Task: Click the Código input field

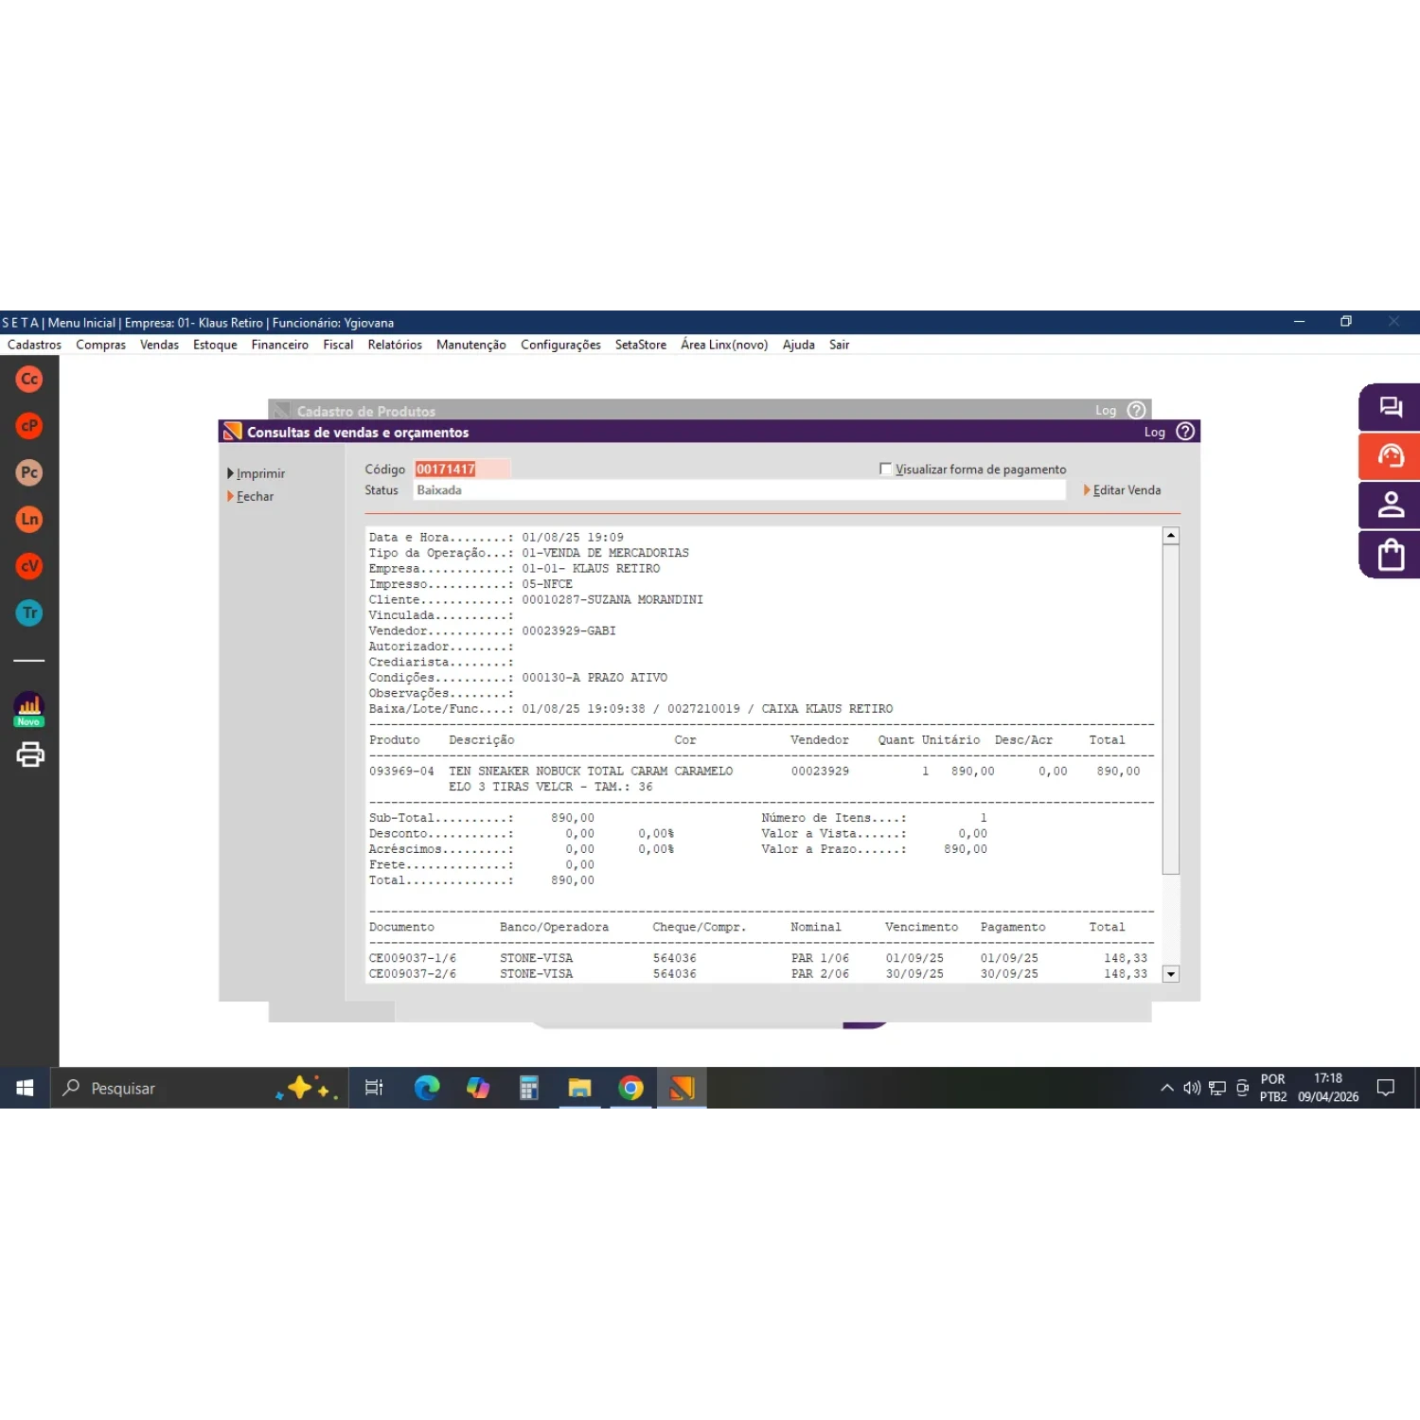Action: click(461, 469)
